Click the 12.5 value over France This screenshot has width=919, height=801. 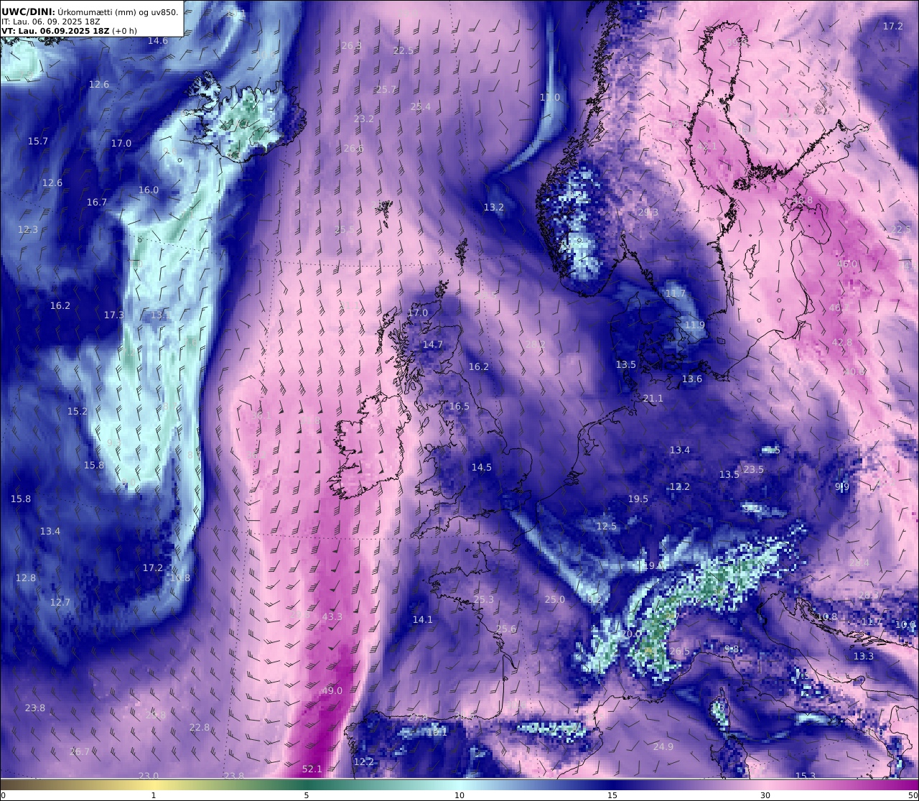pos(607,526)
